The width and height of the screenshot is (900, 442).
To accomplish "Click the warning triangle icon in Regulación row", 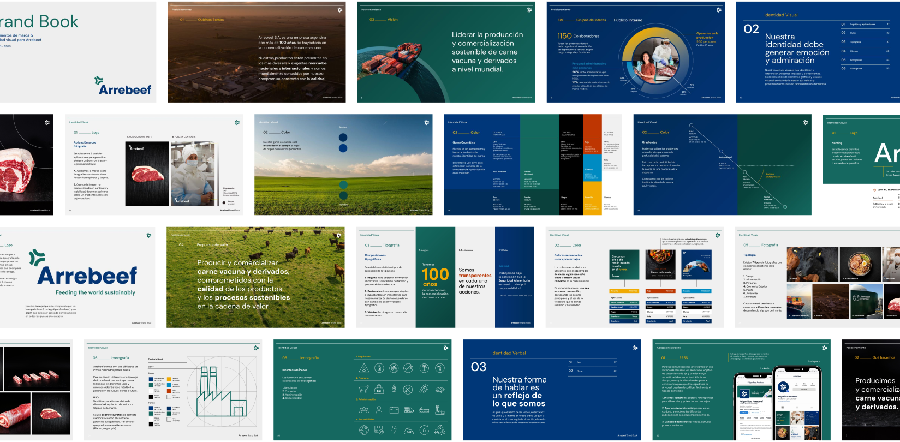I will (x=364, y=368).
